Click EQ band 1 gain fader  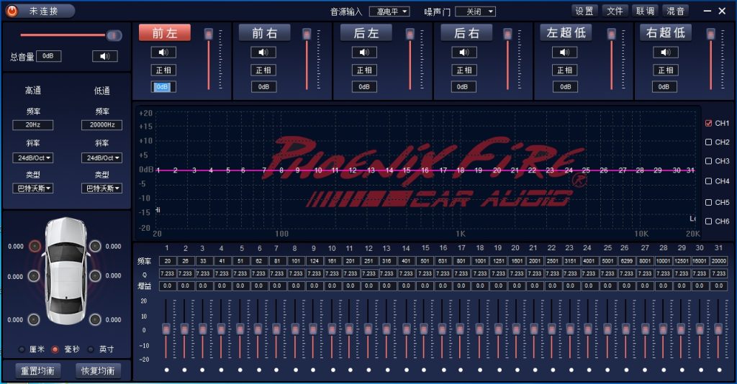click(x=166, y=329)
